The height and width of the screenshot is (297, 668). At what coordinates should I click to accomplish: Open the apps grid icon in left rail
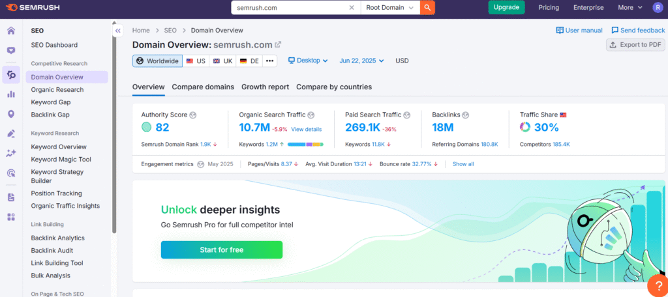(11, 217)
